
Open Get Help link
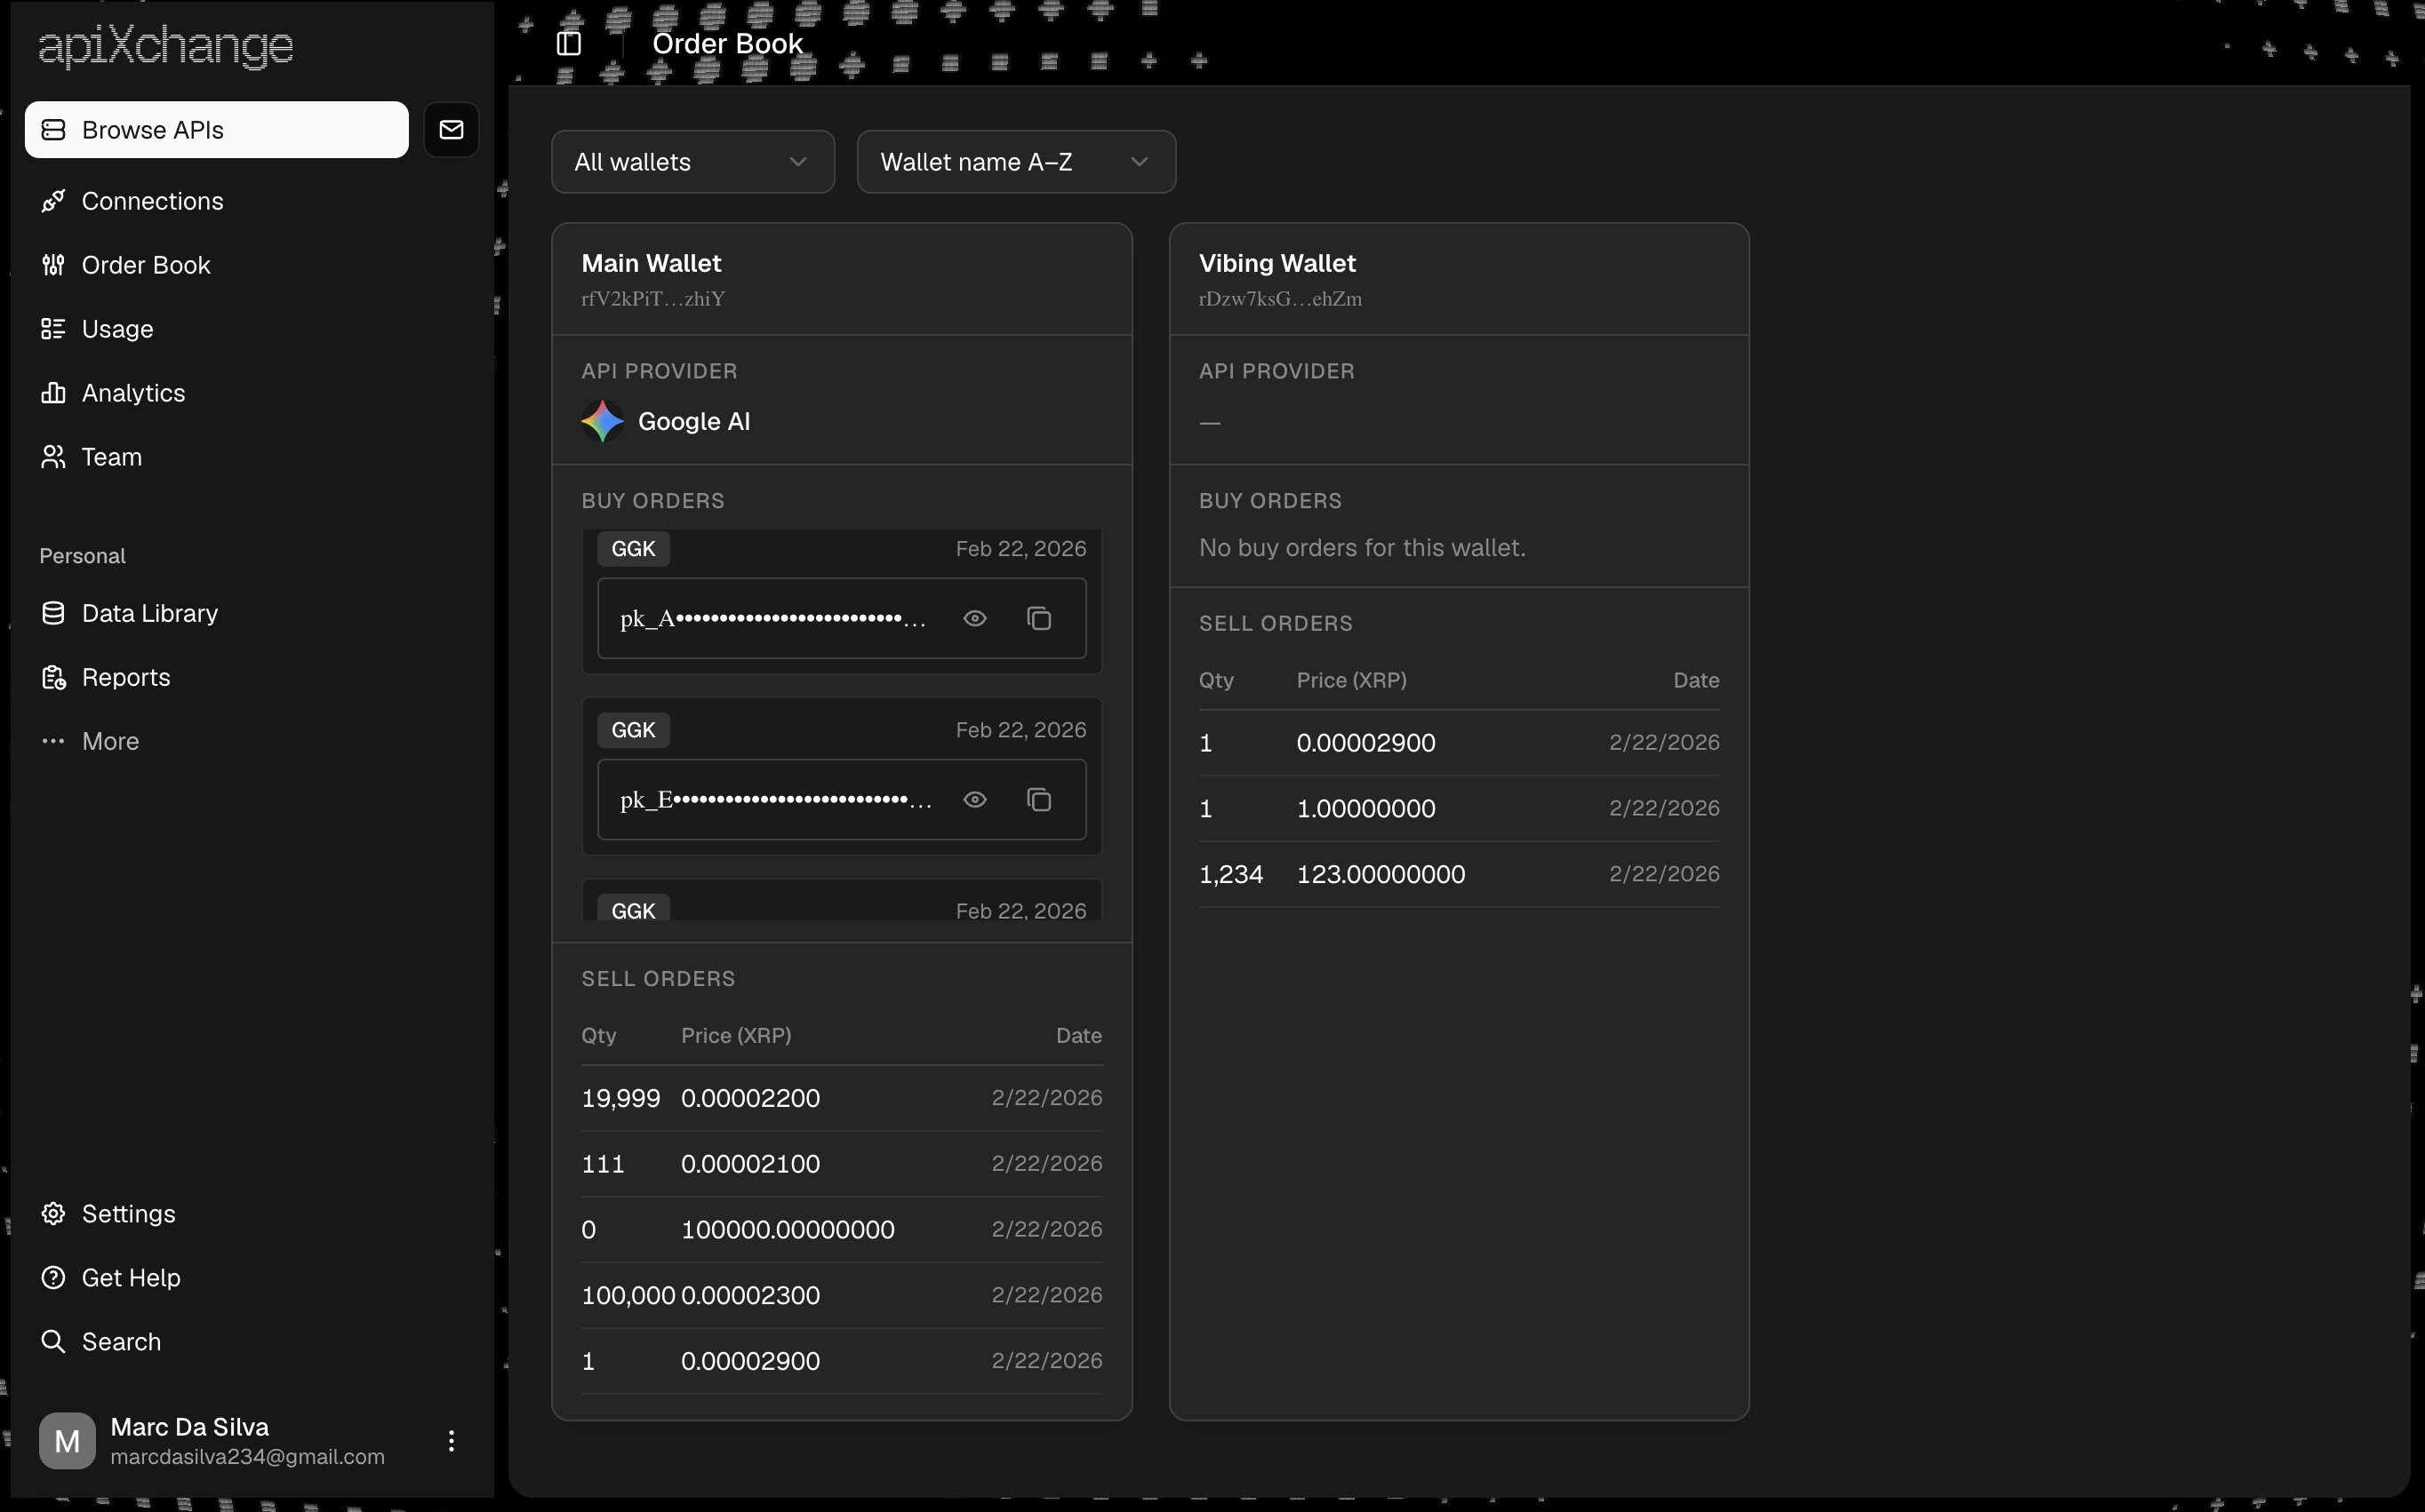click(x=130, y=1277)
